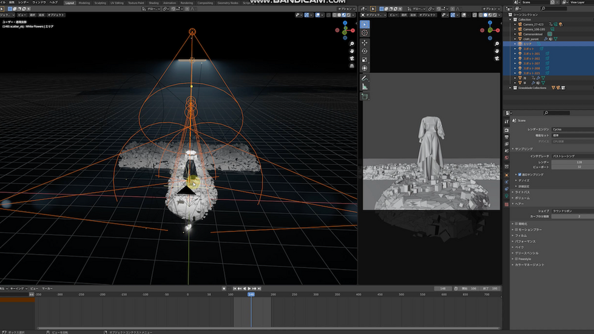Select the Move tool in the toolbar
This screenshot has width=594, height=334.
pyautogui.click(x=365, y=43)
